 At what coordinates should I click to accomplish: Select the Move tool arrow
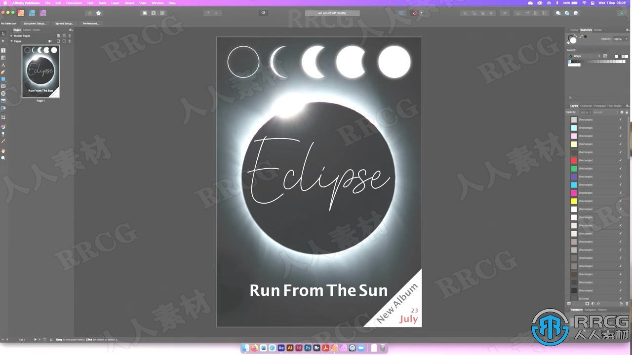(3, 34)
